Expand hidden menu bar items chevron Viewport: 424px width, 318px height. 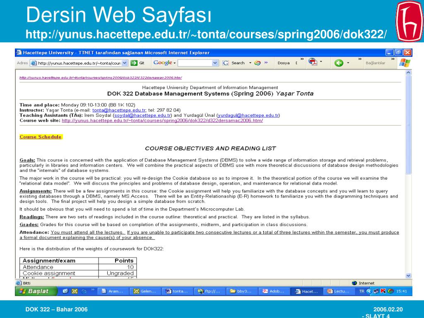(x=302, y=59)
